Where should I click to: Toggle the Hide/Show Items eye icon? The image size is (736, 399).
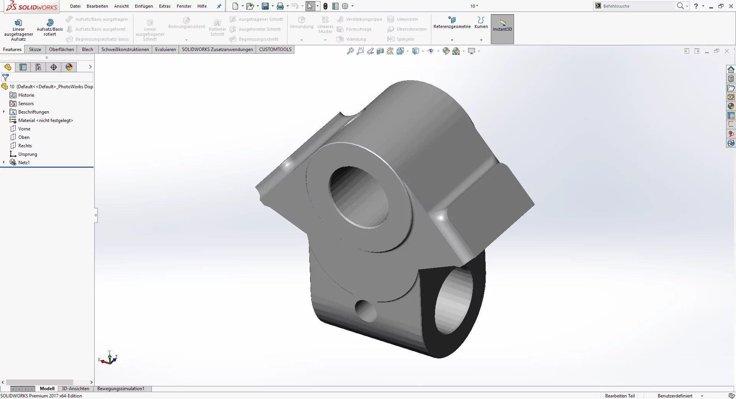[x=431, y=51]
